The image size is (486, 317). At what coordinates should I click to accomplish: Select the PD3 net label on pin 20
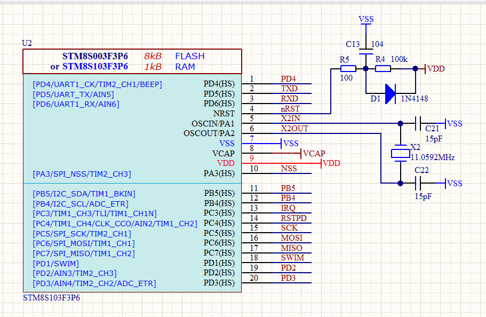click(x=288, y=278)
